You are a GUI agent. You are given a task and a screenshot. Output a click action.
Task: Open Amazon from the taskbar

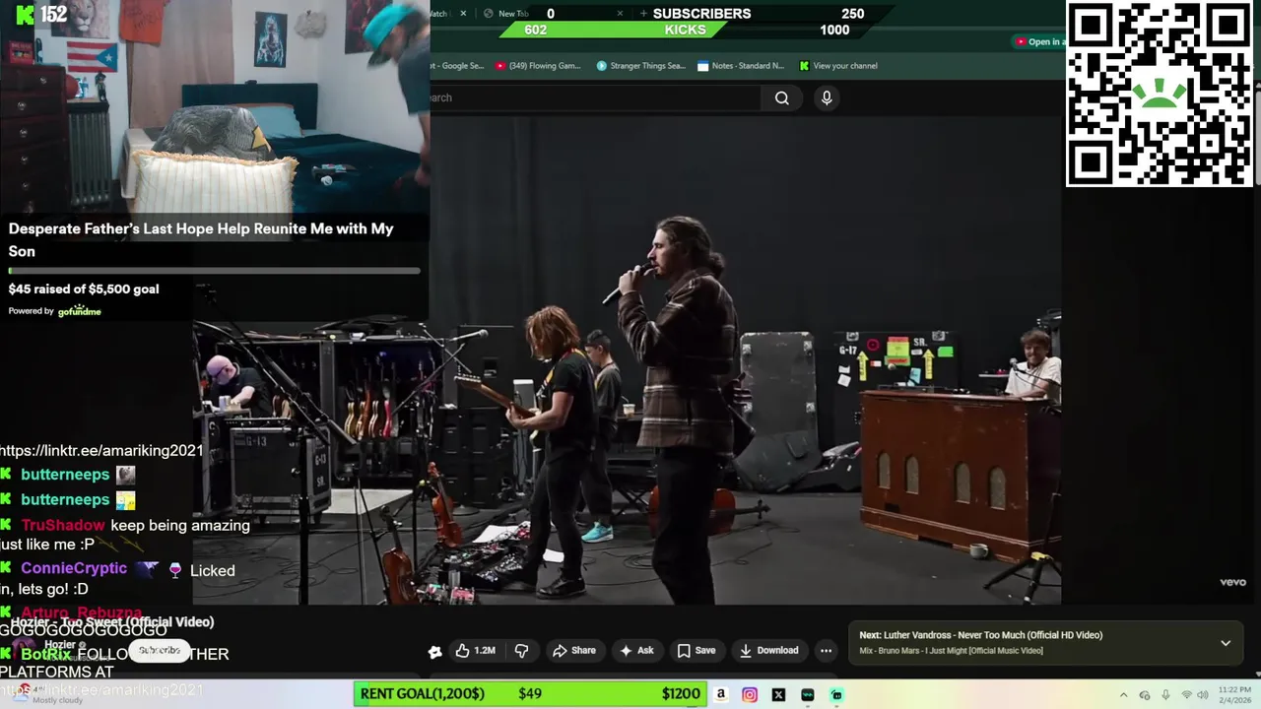721,694
